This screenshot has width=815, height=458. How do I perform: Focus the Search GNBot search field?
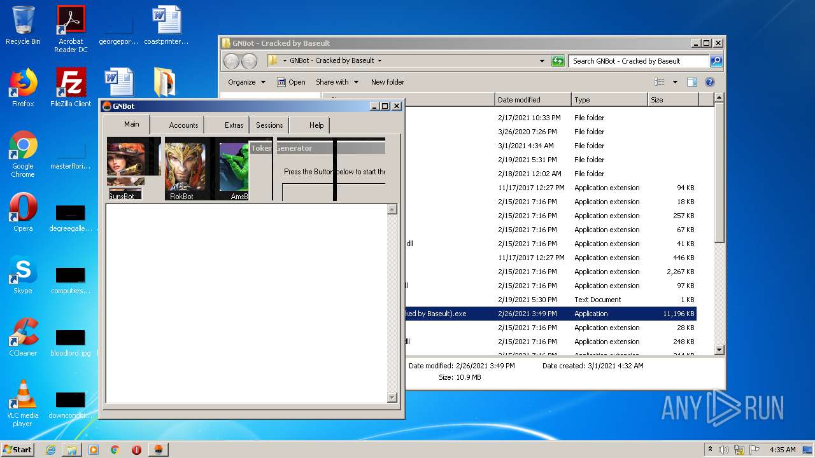639,61
